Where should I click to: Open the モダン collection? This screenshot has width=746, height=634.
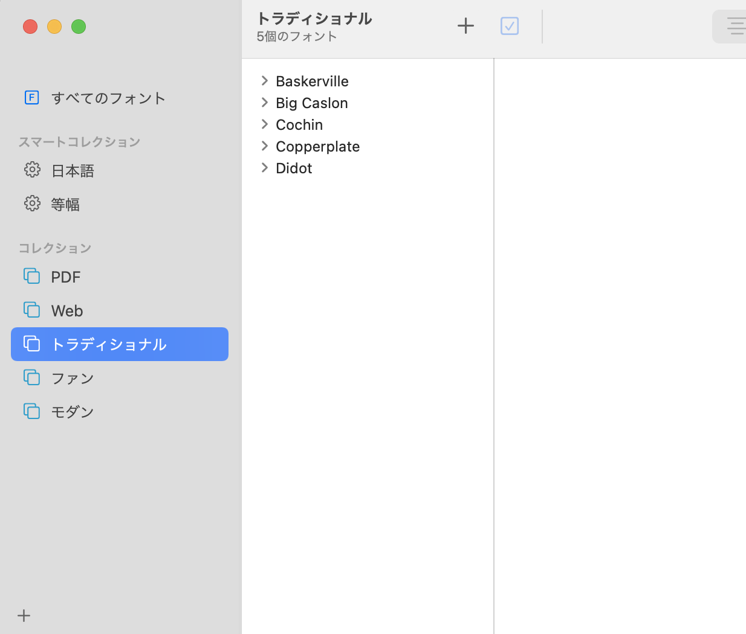coord(73,412)
